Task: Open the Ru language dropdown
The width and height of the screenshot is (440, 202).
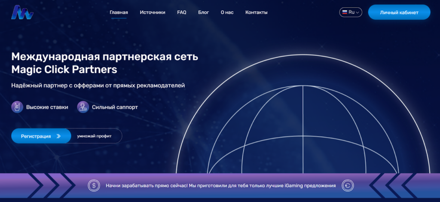Action: point(351,12)
